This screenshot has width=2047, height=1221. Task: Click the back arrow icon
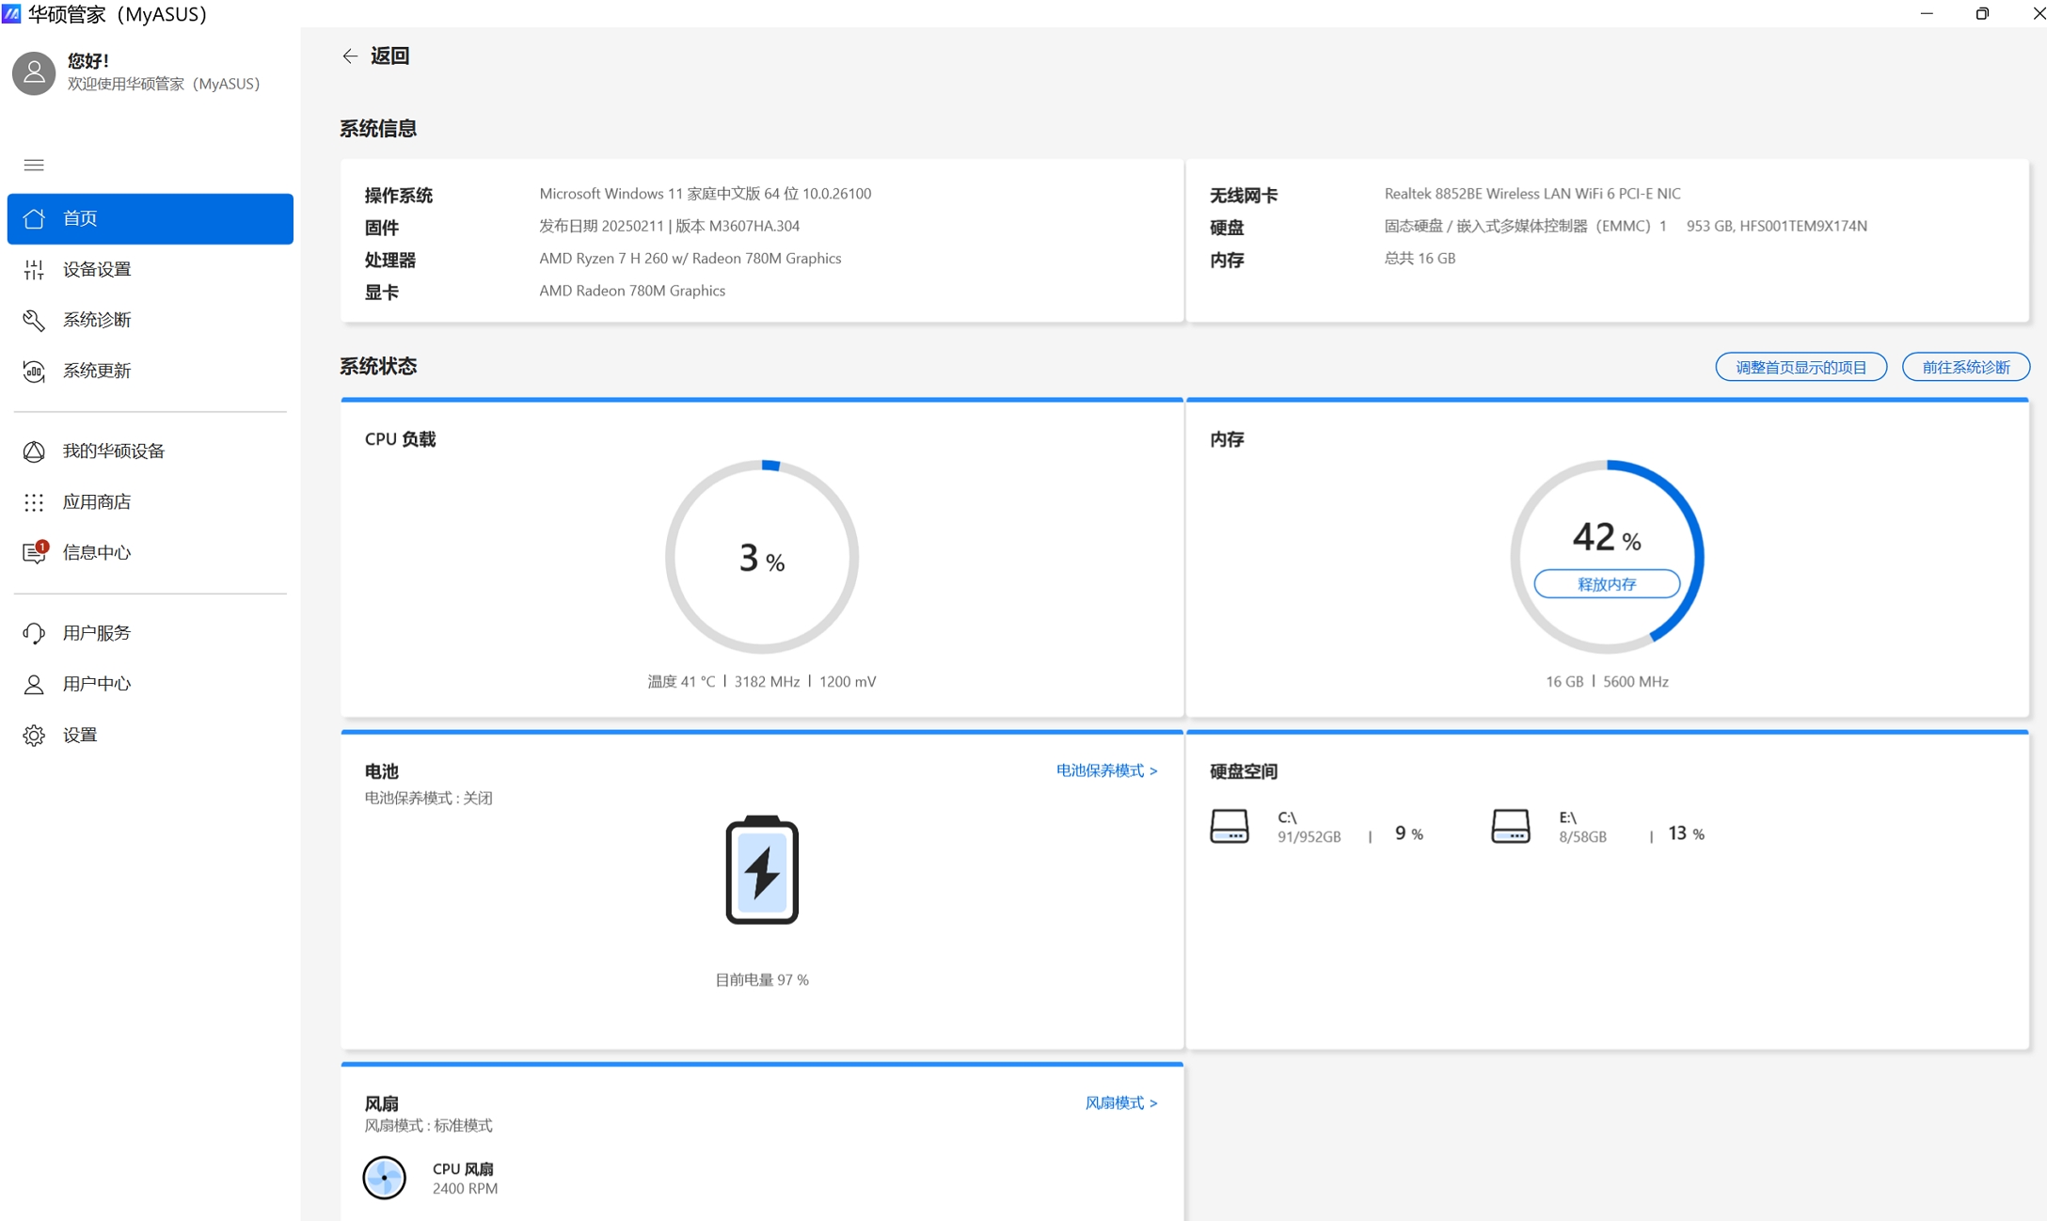(x=350, y=56)
